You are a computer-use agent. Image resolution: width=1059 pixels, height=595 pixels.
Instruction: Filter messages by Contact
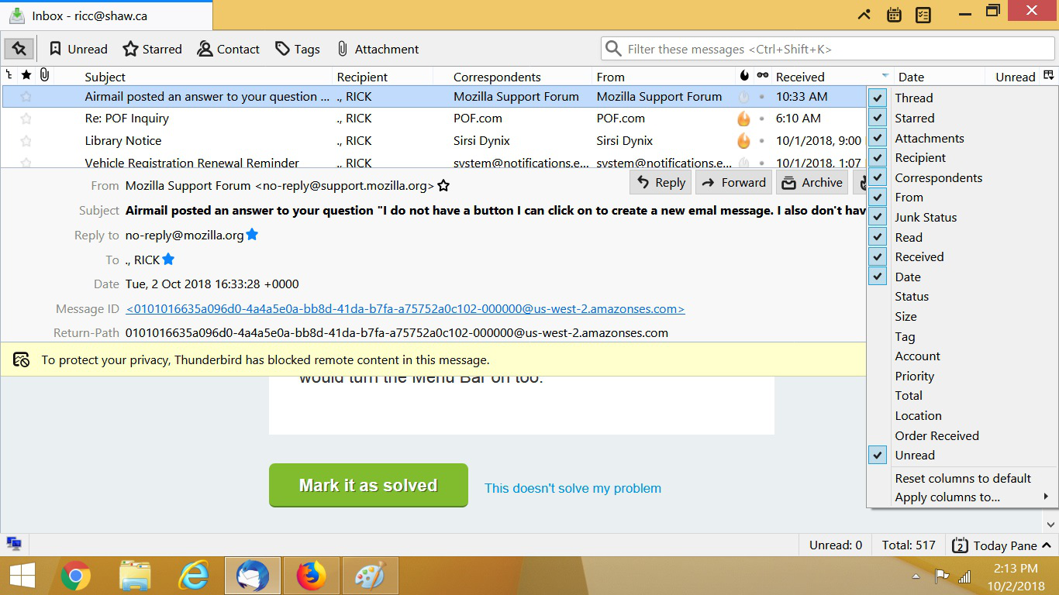coord(229,49)
